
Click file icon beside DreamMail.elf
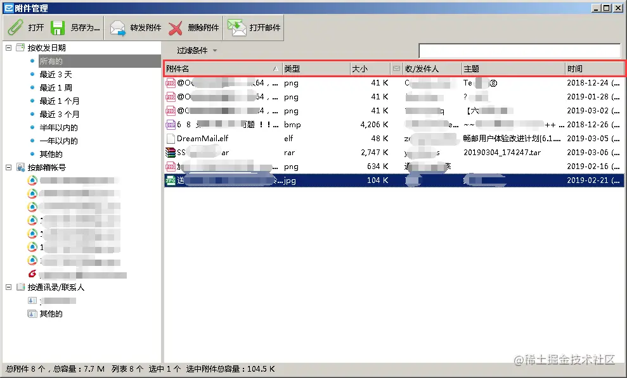(171, 139)
